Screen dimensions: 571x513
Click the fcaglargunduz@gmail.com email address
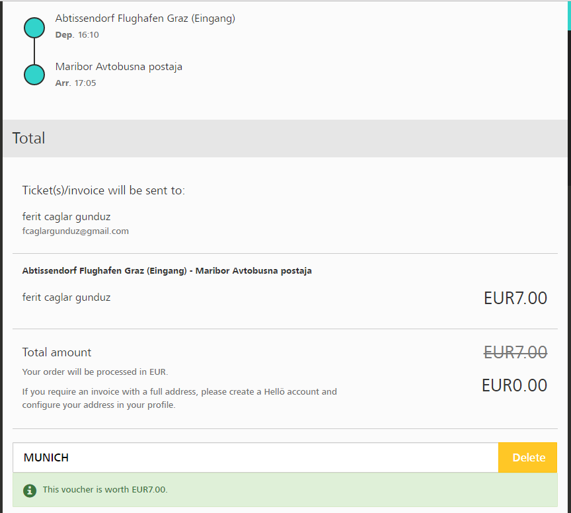coord(75,231)
